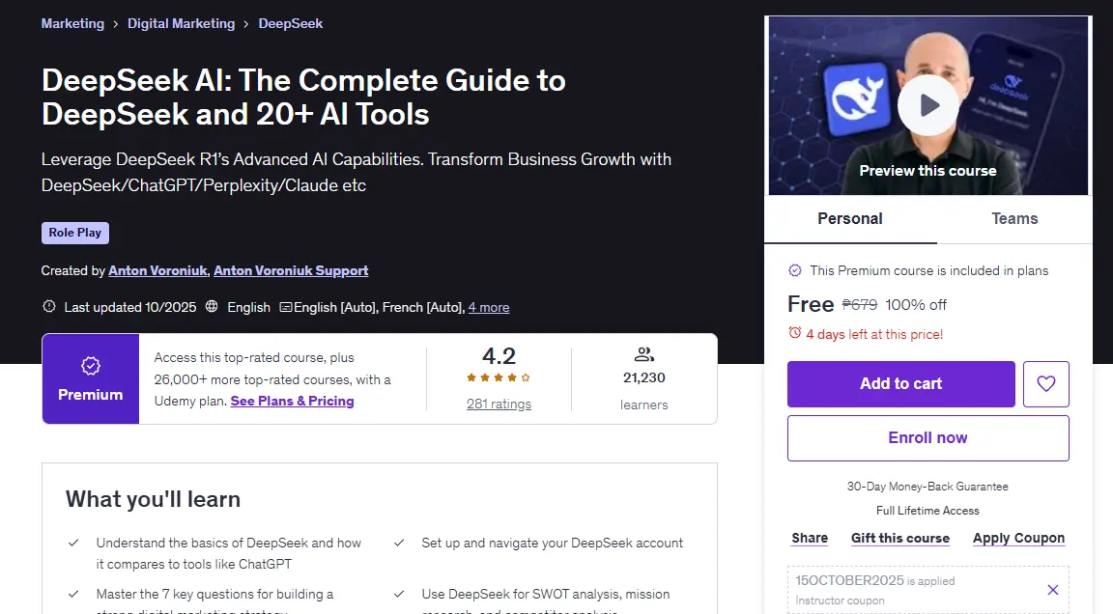Screen dimensions: 1113x614
Task: Open the Marketing breadcrumb
Action: [72, 23]
